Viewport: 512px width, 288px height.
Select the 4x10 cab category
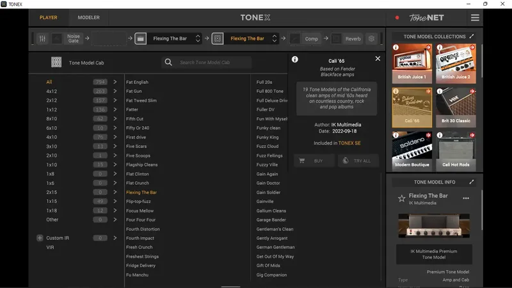(52, 137)
